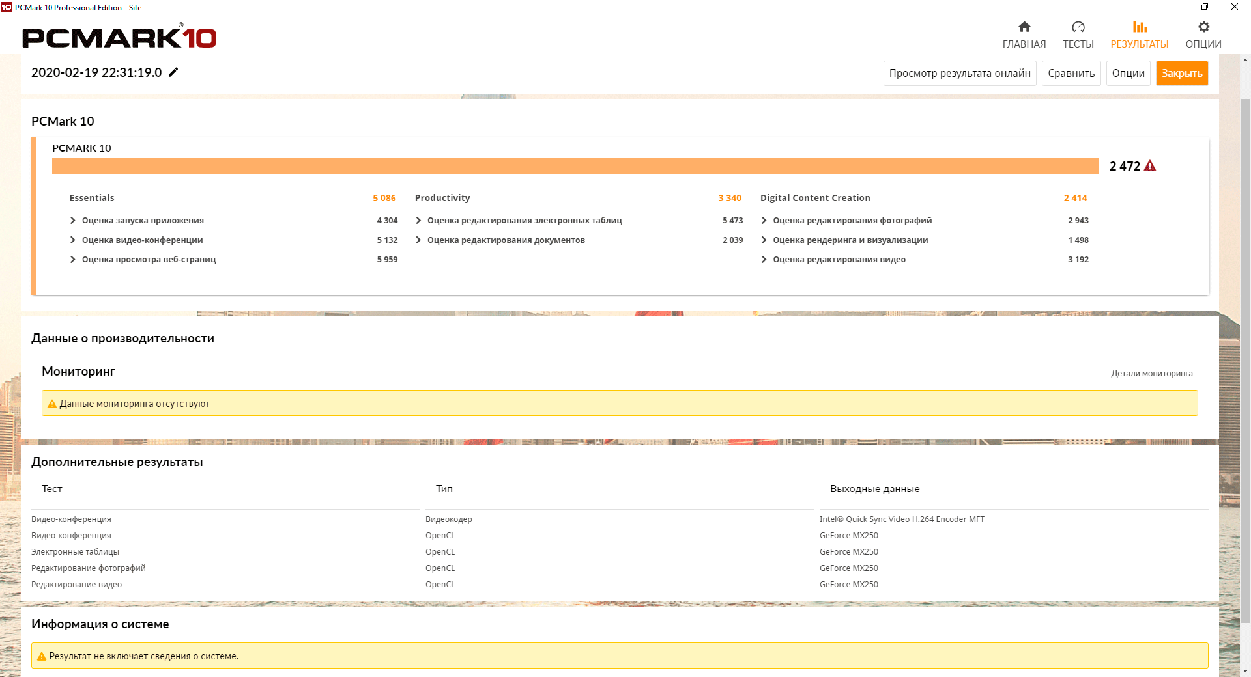Click the photo editing score 2 943
This screenshot has width=1251, height=677.
[x=1078, y=221]
